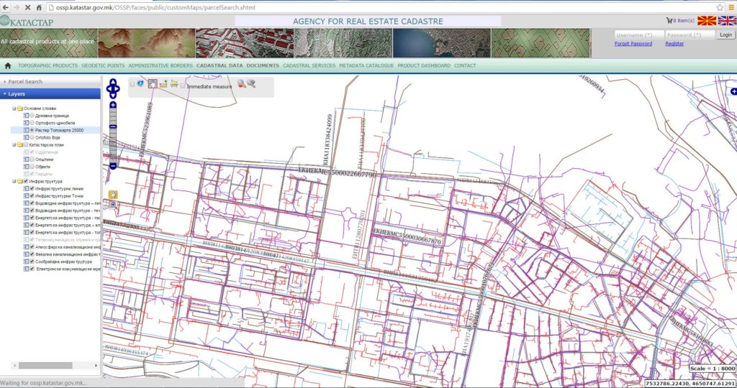Enable the Immediate measure checkbox
Screen dimensions: 737x388
point(184,86)
